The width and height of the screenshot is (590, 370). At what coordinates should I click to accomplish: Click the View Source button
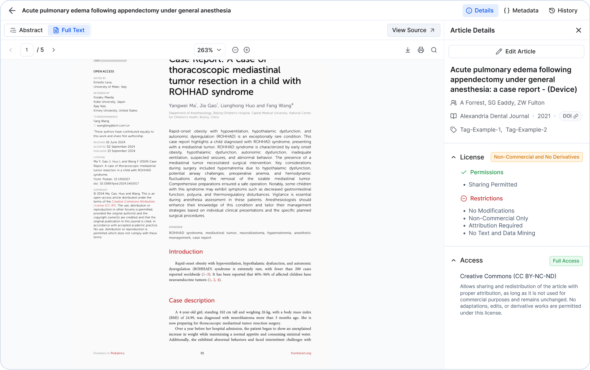pos(413,30)
